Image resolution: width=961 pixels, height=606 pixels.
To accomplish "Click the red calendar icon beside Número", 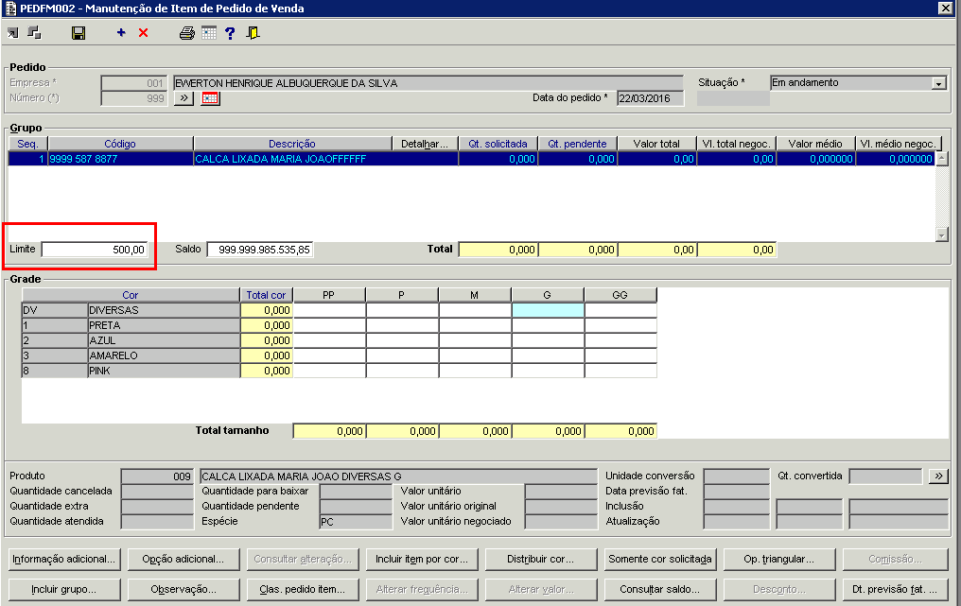I will pyautogui.click(x=210, y=98).
